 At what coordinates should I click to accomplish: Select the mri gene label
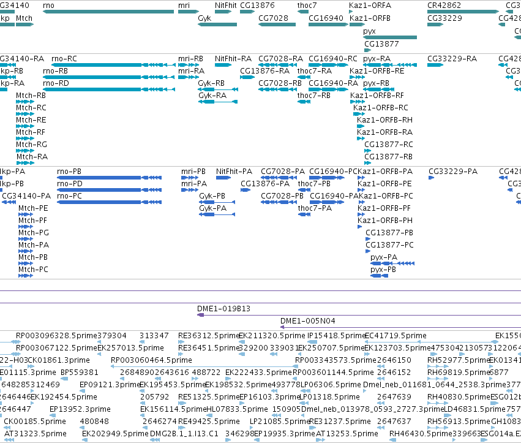[x=184, y=6]
